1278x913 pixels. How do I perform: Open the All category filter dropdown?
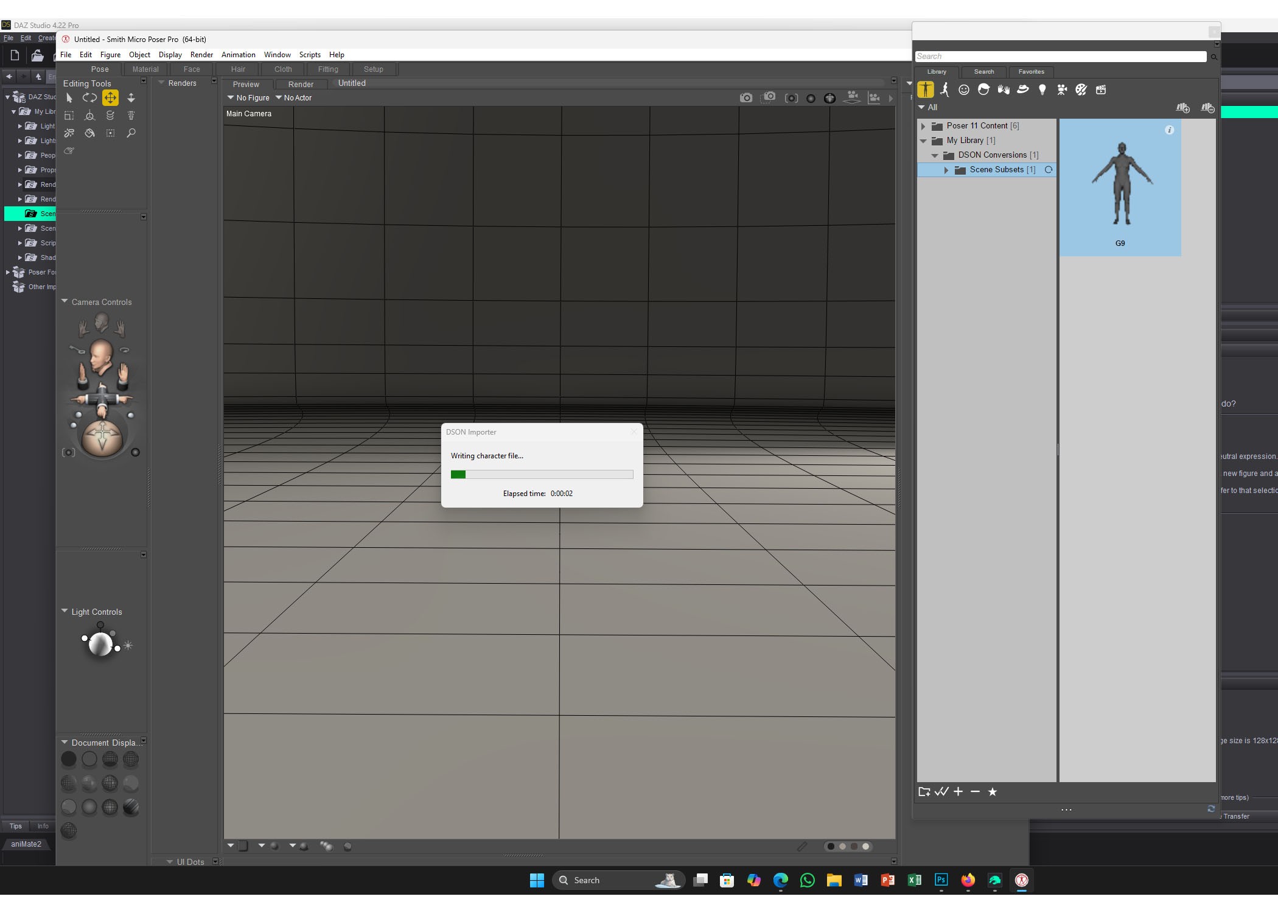click(928, 108)
